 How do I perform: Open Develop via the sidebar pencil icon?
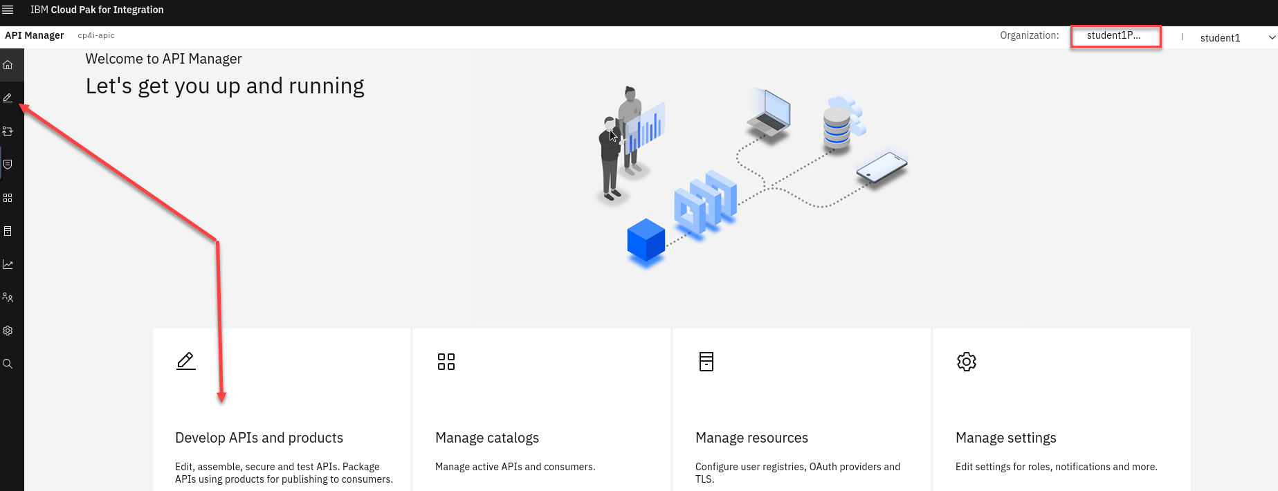tap(8, 98)
